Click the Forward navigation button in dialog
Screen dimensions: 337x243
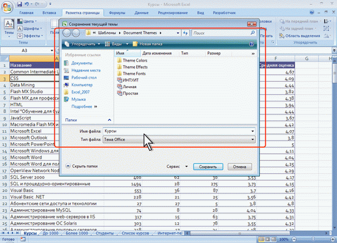pos(76,33)
